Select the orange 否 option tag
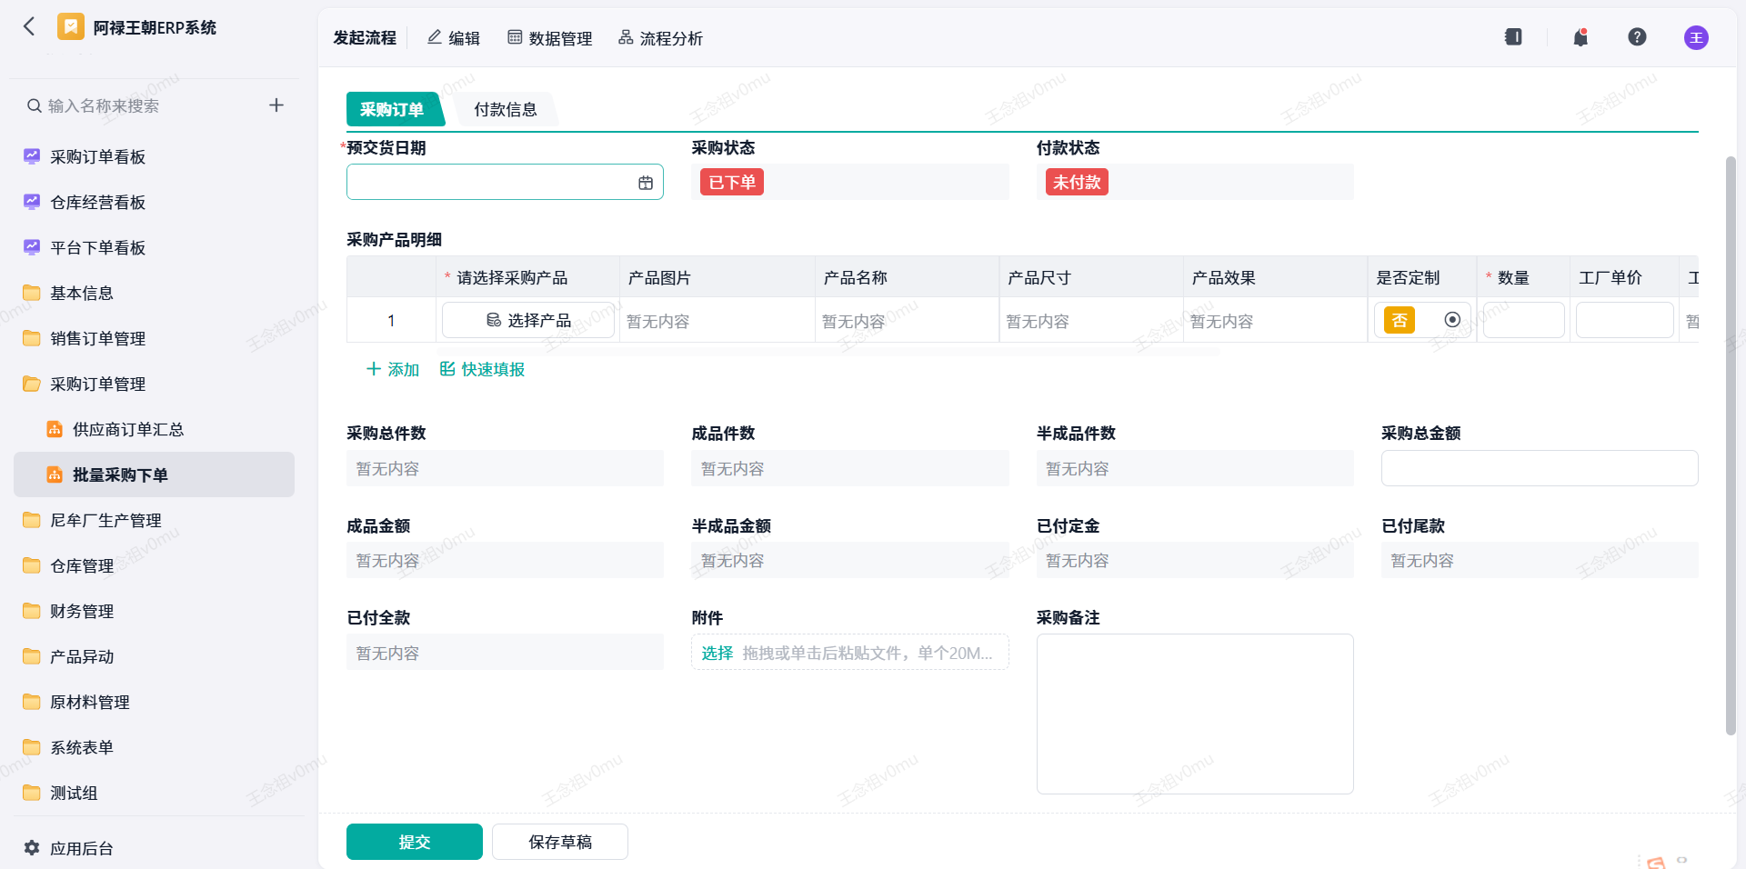 pyautogui.click(x=1400, y=320)
